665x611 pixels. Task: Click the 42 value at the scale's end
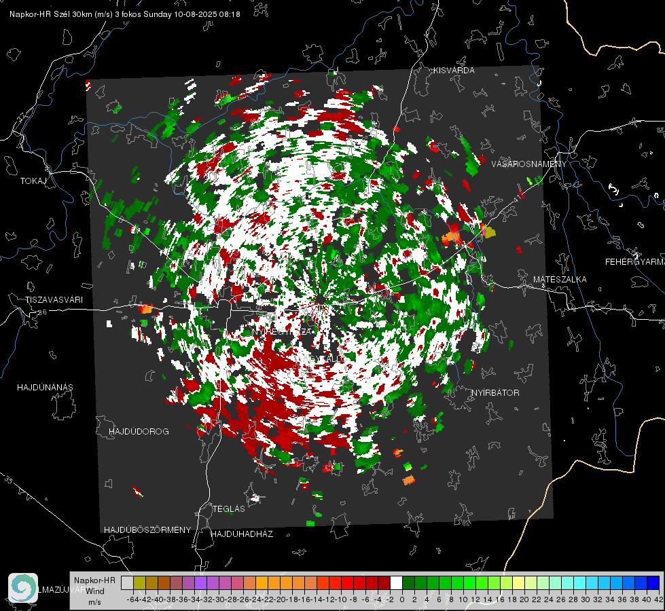(659, 599)
